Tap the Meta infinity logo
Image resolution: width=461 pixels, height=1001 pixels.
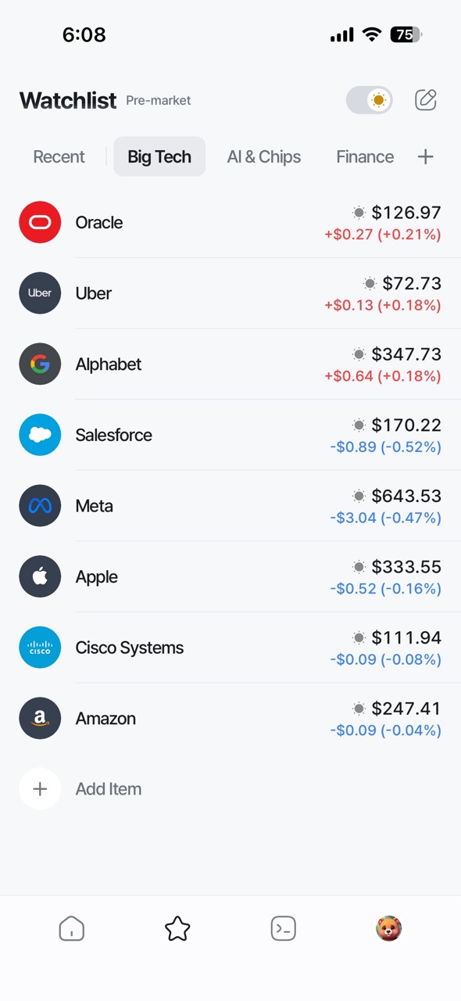tap(40, 505)
